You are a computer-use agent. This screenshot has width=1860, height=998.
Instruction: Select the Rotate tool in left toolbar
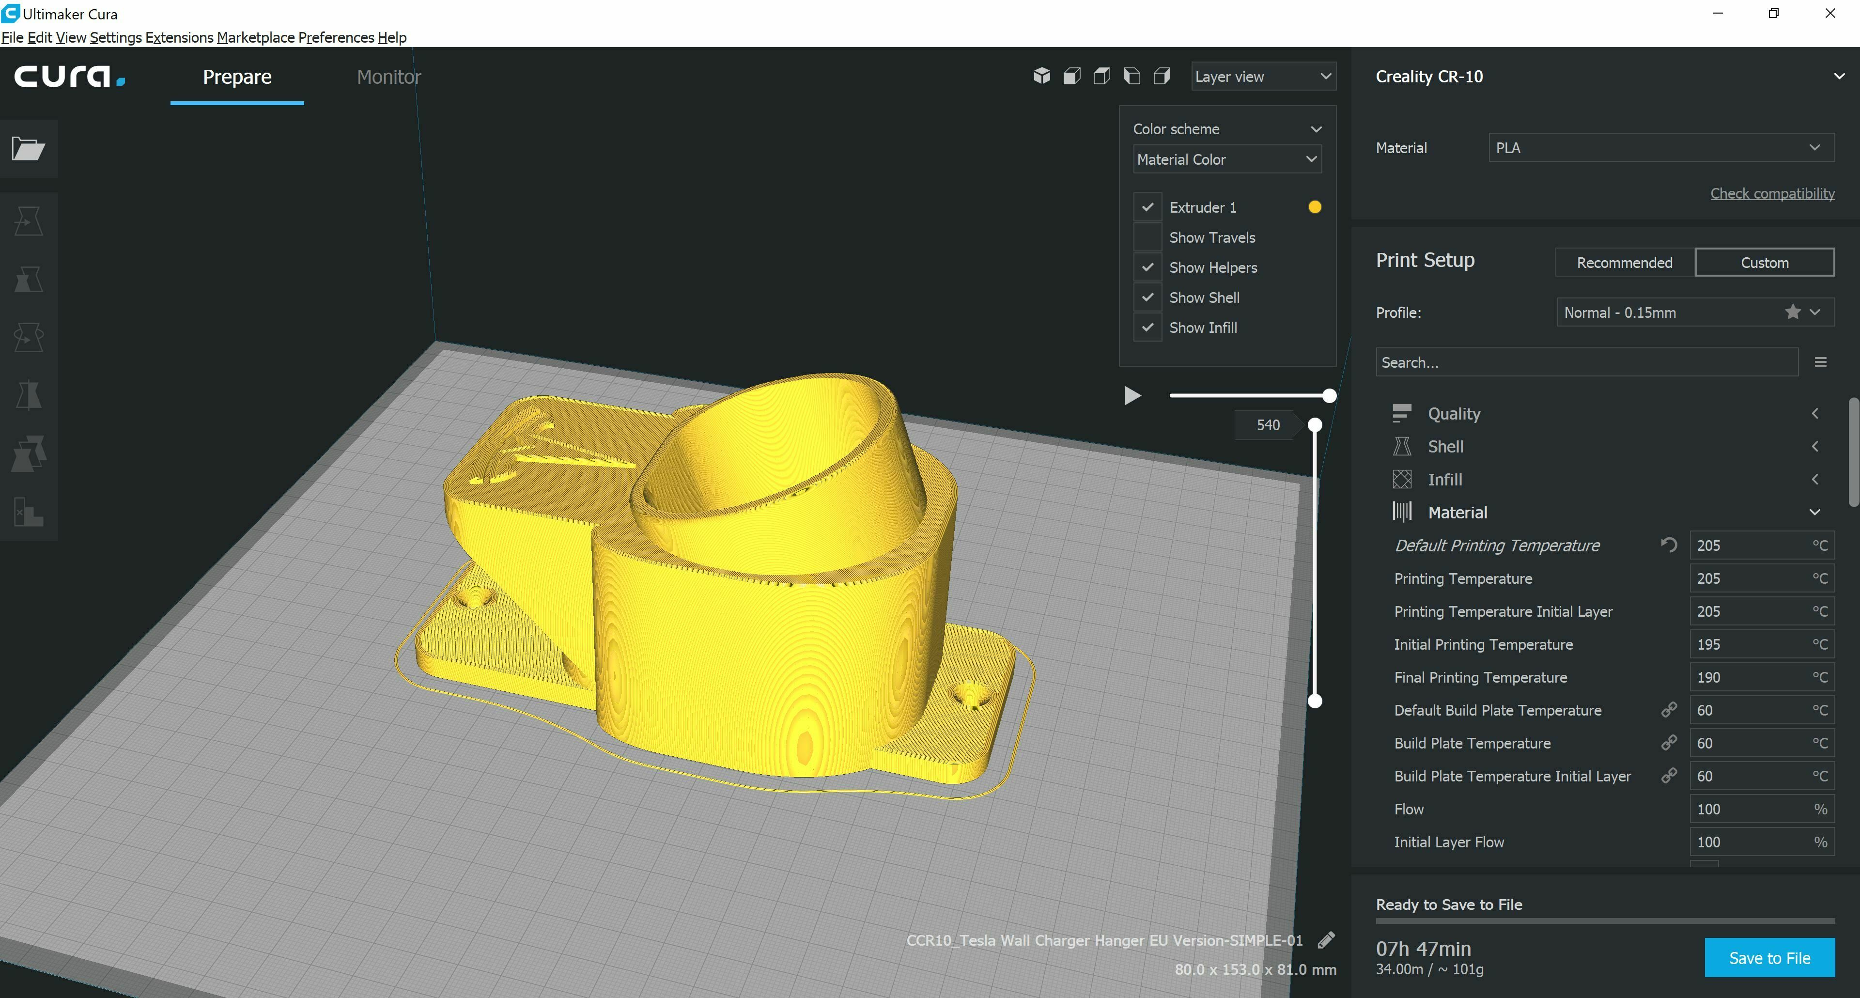tap(28, 337)
